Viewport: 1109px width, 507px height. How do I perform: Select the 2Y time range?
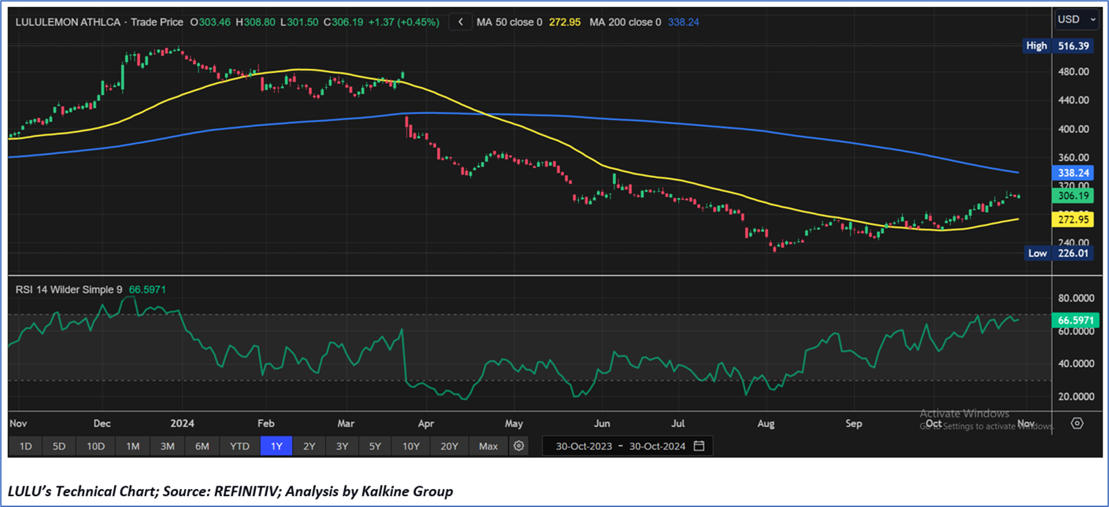310,446
